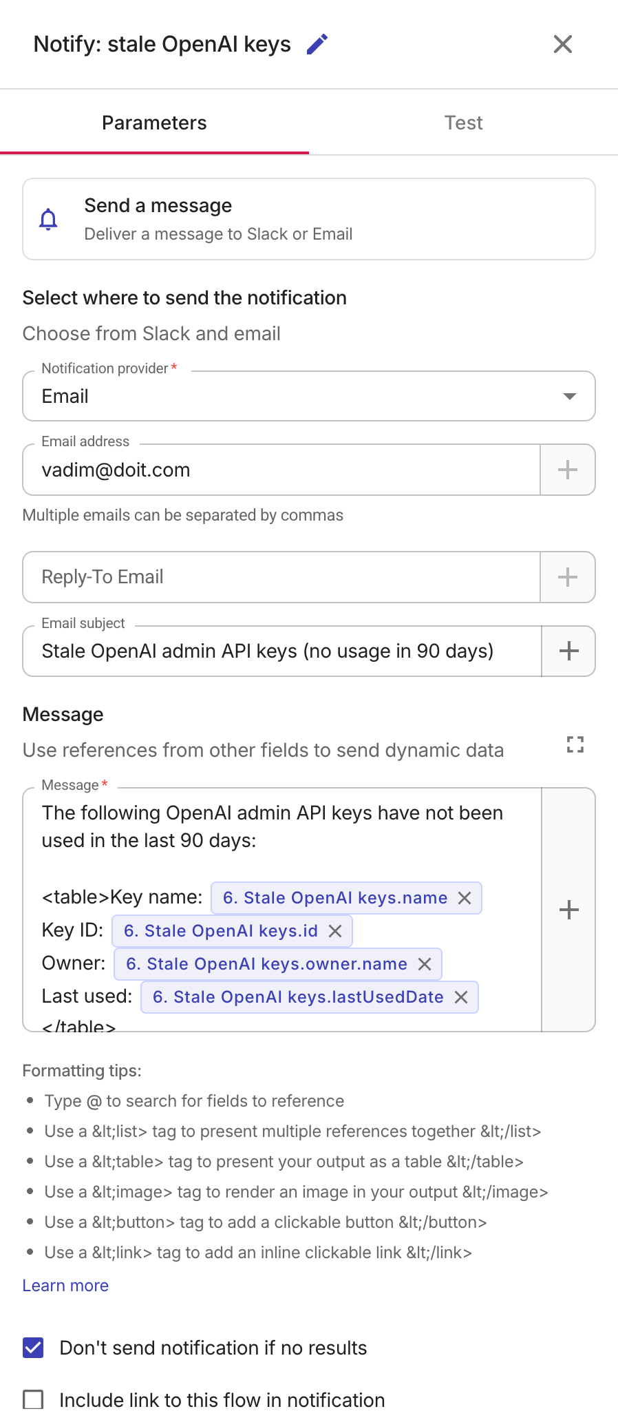Click the 'Formatting tips:' heading
The image size is (618, 1420).
[82, 1071]
